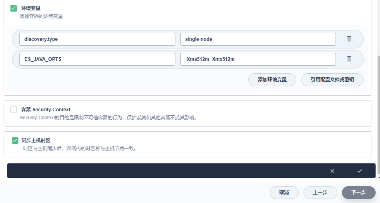The width and height of the screenshot is (380, 203).
Task: Delete the discovery.type environment variable
Action: point(349,39)
